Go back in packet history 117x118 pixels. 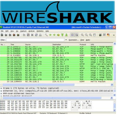tap(50, 35)
